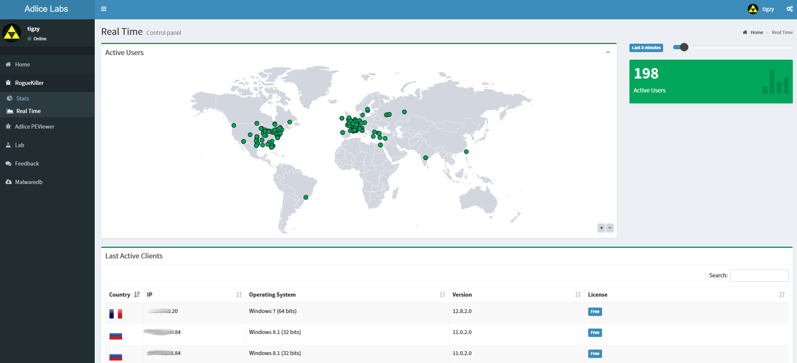Click the tigzy avatar in top bar
This screenshot has height=363, width=797.
(x=753, y=9)
